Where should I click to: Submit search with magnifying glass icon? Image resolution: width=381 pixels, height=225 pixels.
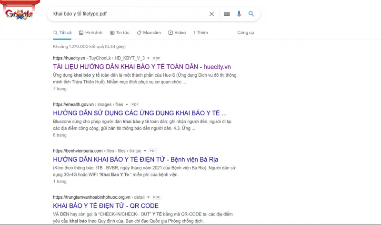[251, 14]
